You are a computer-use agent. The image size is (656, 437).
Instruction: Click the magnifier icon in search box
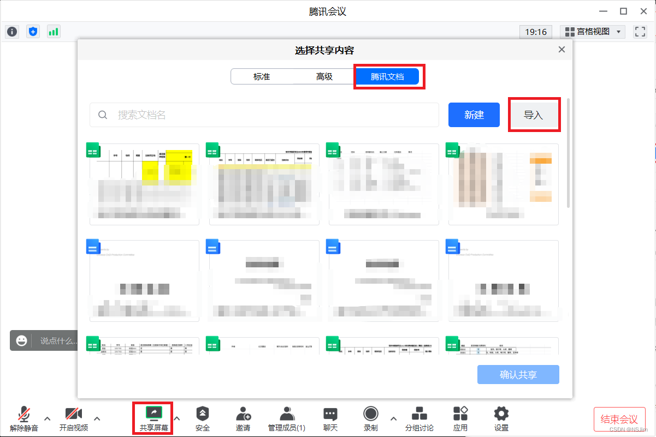coord(103,115)
